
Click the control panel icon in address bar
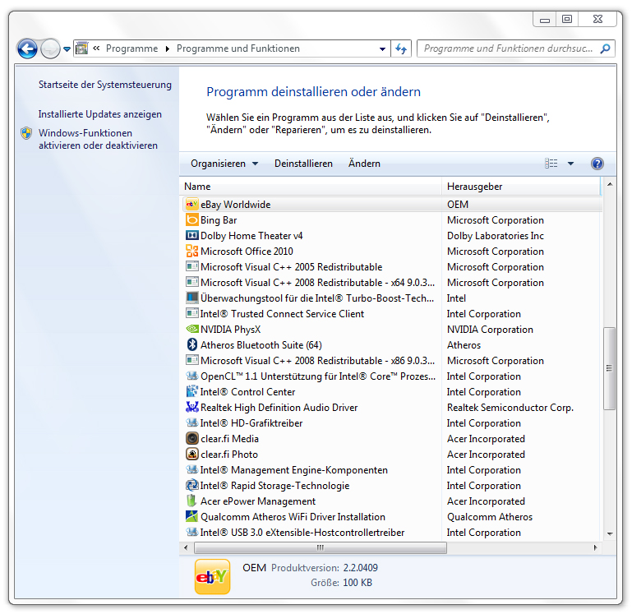pyautogui.click(x=82, y=48)
